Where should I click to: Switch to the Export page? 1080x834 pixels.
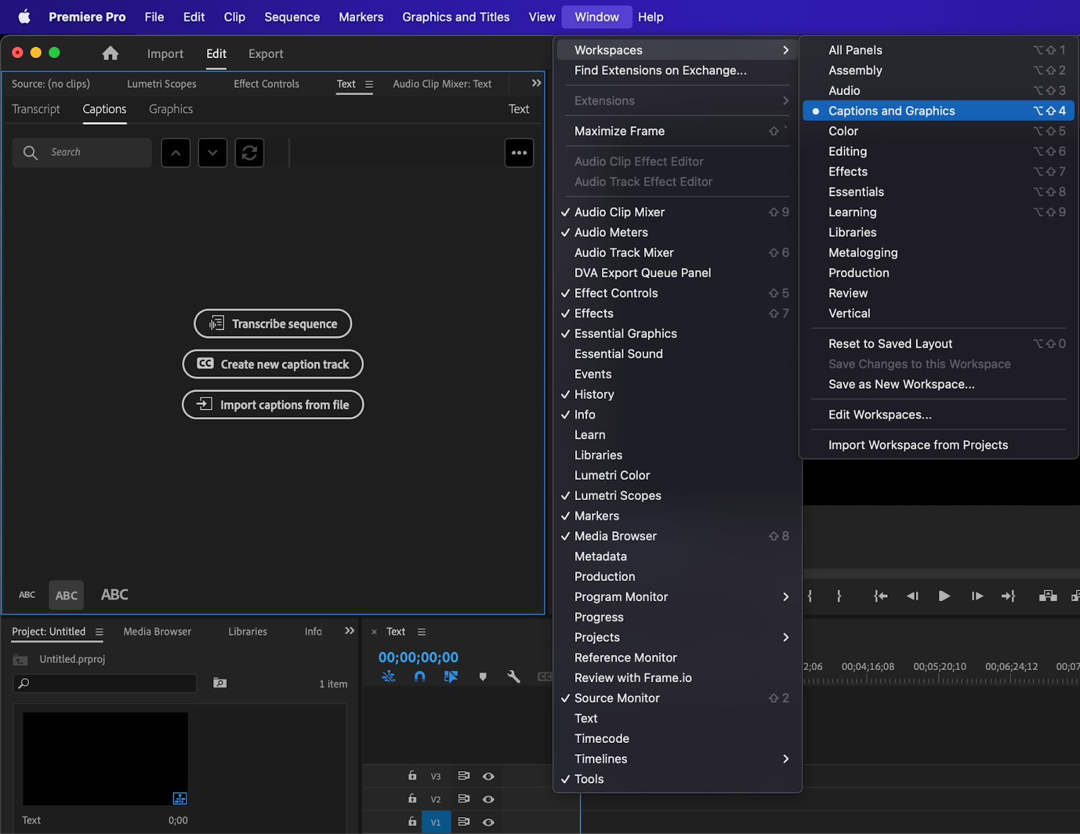[x=266, y=54]
